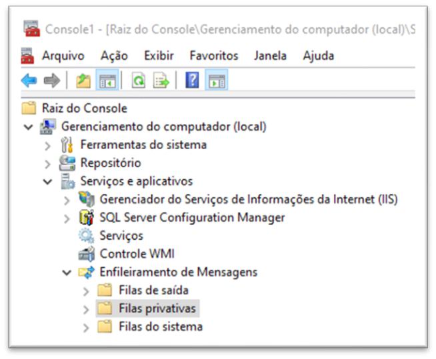Toggle the Show/Hide Action Pane toolbar button

[x=217, y=81]
